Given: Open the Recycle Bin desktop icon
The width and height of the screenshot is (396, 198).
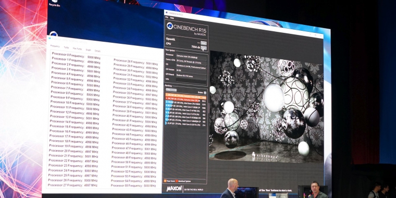Looking at the screenshot, I should pyautogui.click(x=54, y=3).
